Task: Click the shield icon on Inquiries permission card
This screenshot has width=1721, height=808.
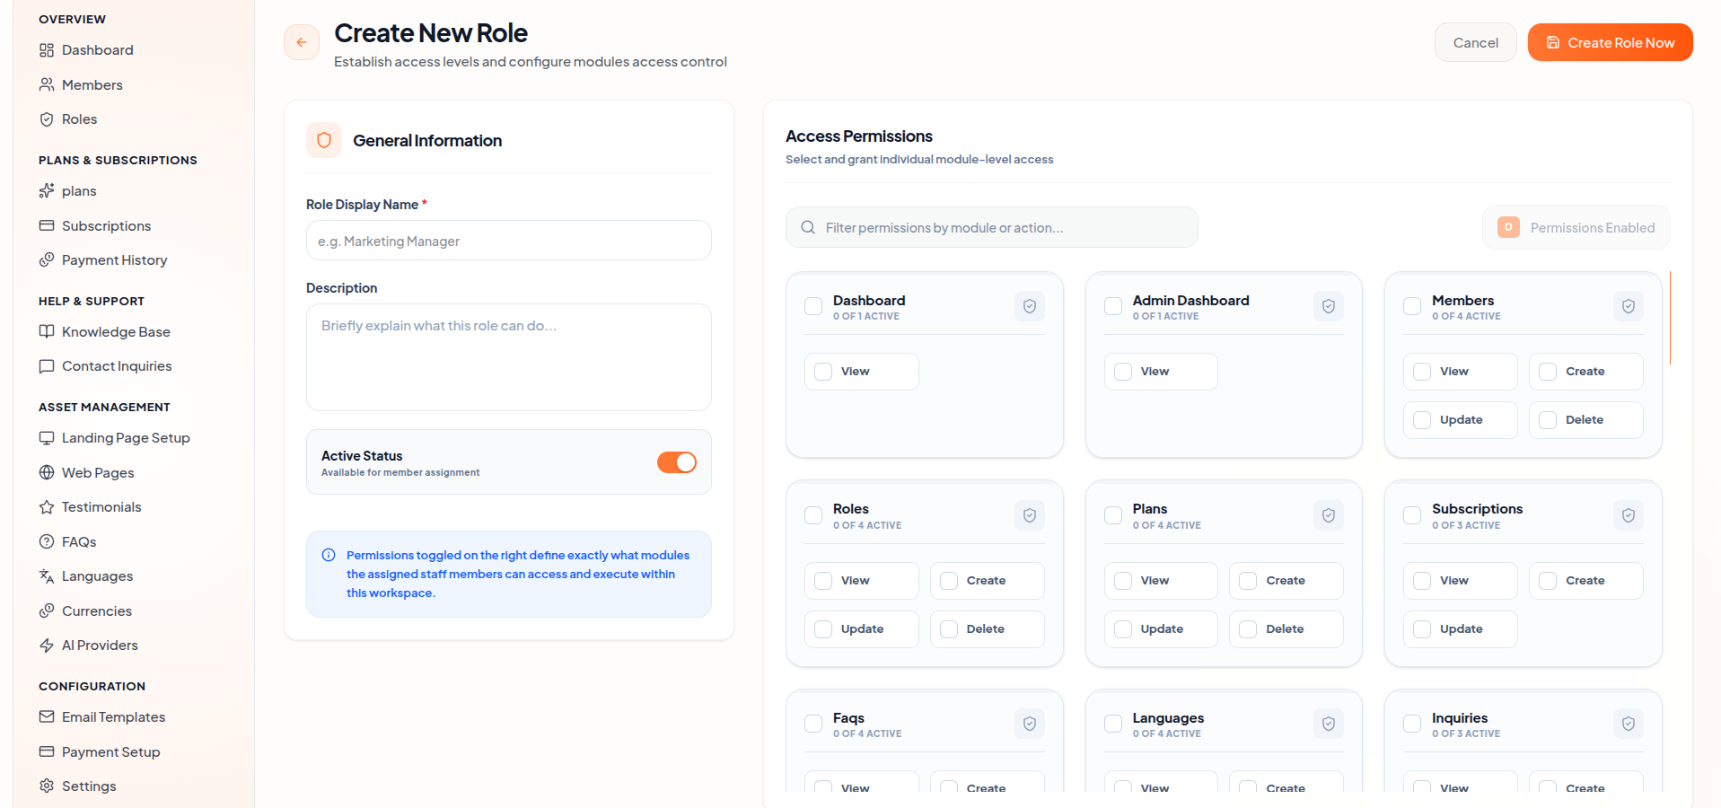Action: [x=1629, y=724]
